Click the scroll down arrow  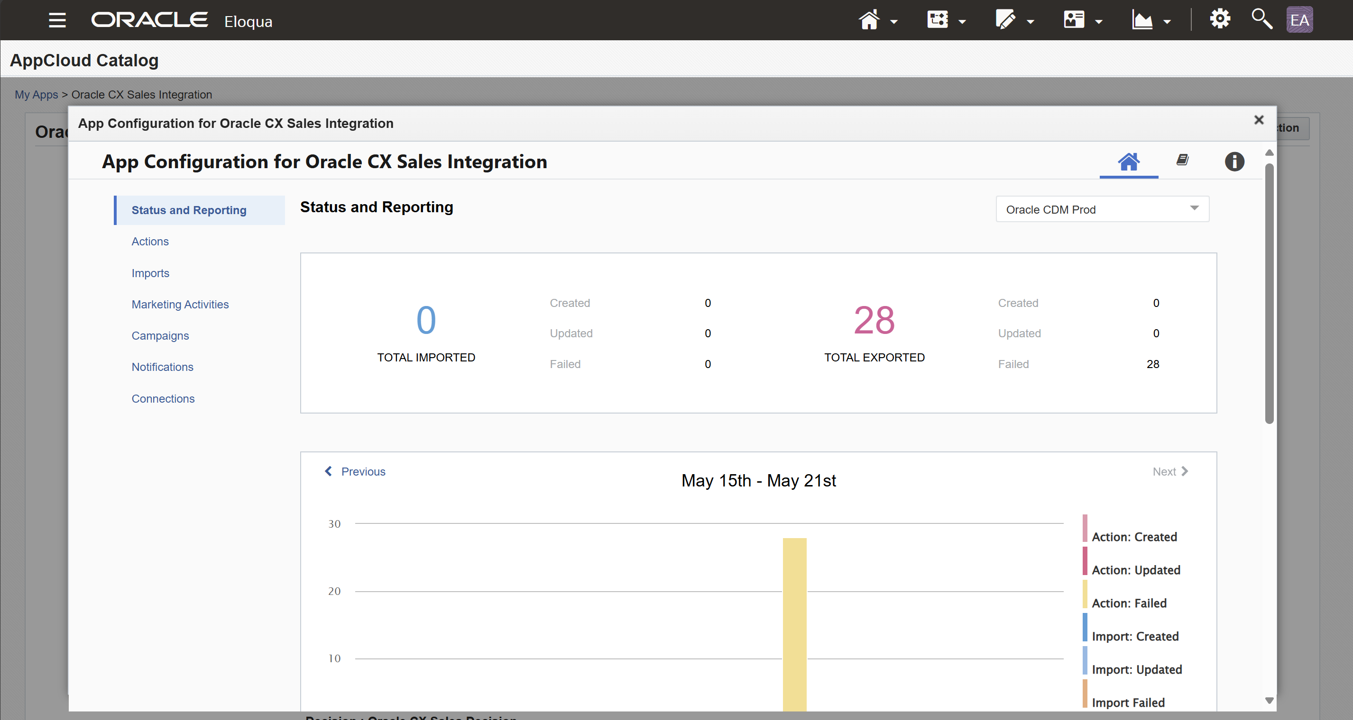click(1269, 700)
